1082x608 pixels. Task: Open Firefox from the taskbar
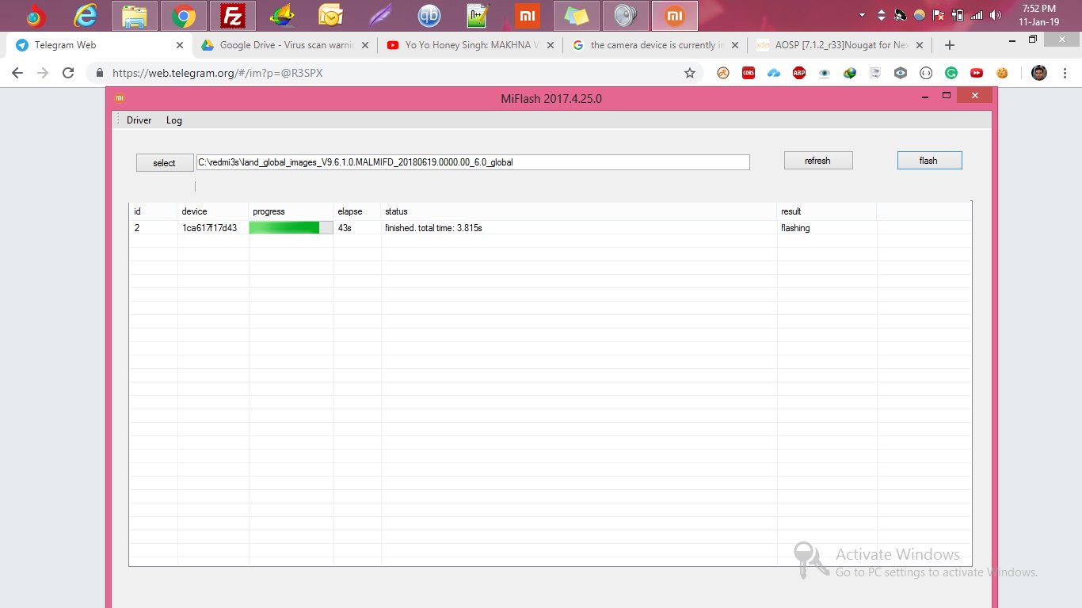36,15
